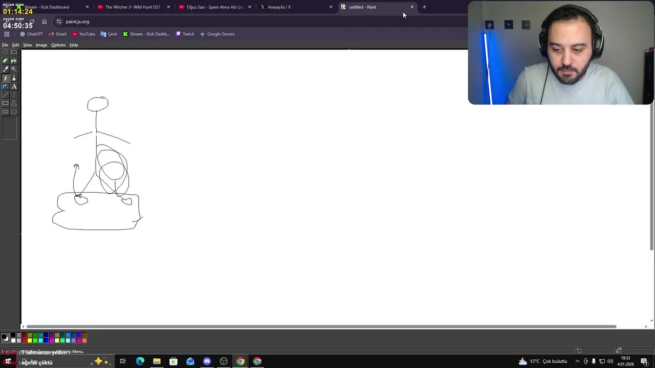Open the weather widget showing 15°C
Screen dimensions: 655x368
tap(543, 361)
